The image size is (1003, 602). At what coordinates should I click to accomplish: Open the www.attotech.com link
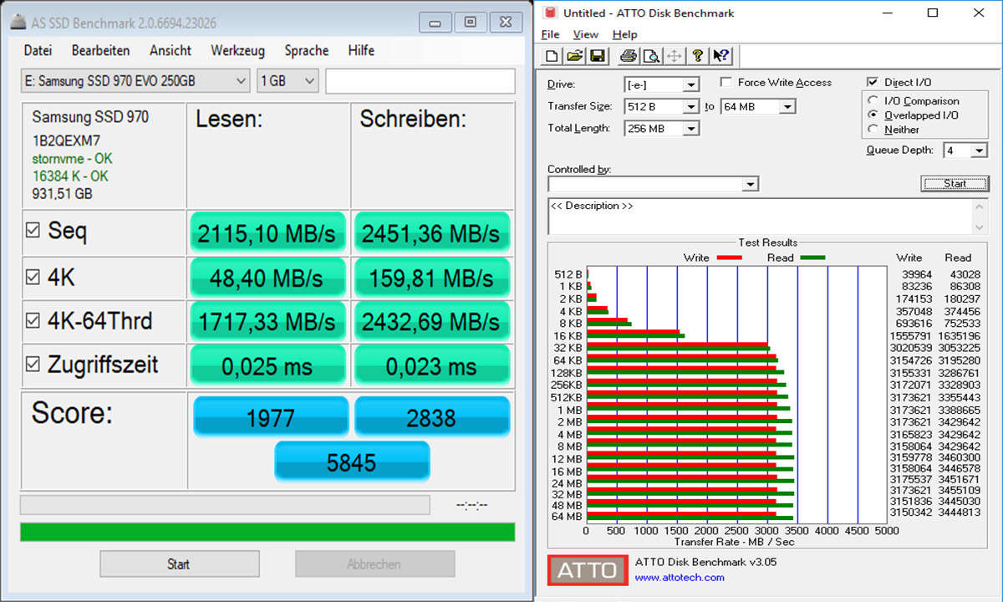(680, 577)
